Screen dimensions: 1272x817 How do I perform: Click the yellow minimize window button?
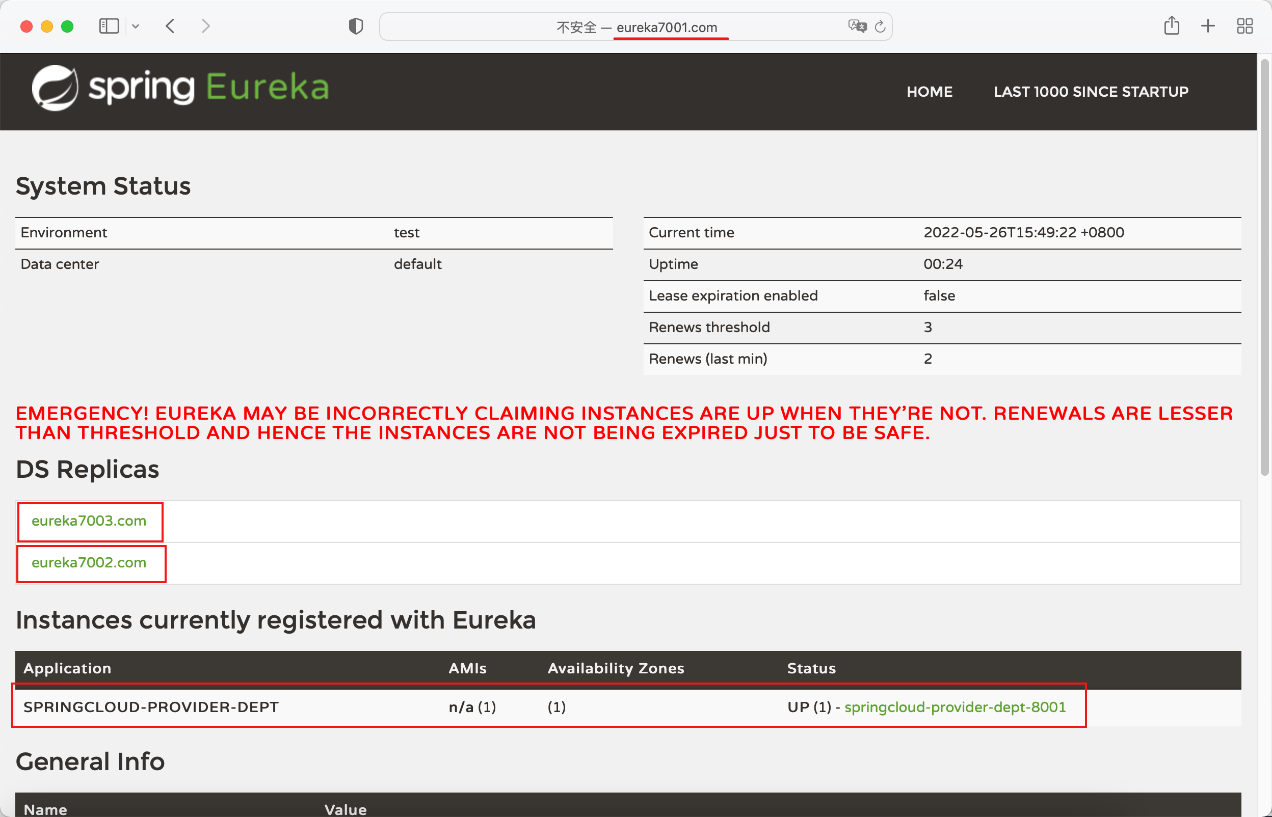click(47, 26)
